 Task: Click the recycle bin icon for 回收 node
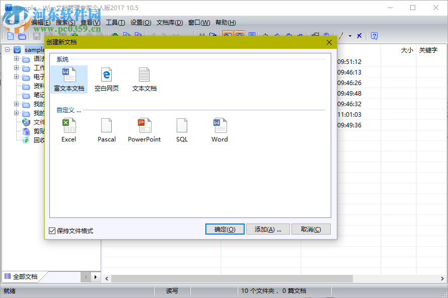[26, 140]
